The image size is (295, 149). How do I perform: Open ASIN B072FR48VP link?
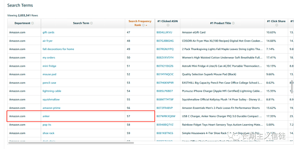165,108
